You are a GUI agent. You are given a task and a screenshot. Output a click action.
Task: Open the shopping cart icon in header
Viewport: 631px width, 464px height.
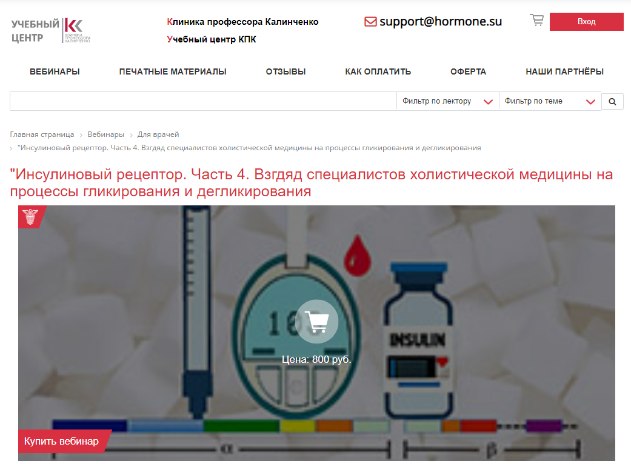(536, 20)
